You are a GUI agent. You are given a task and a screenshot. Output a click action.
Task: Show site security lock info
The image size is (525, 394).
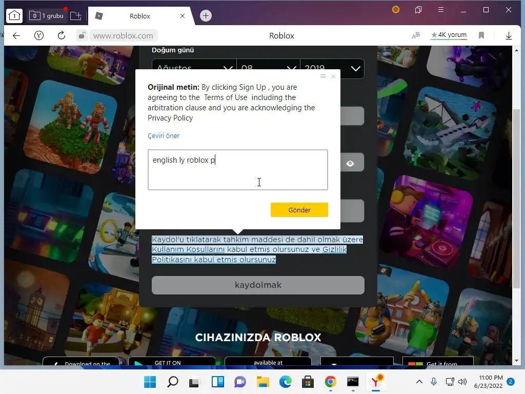tap(82, 35)
